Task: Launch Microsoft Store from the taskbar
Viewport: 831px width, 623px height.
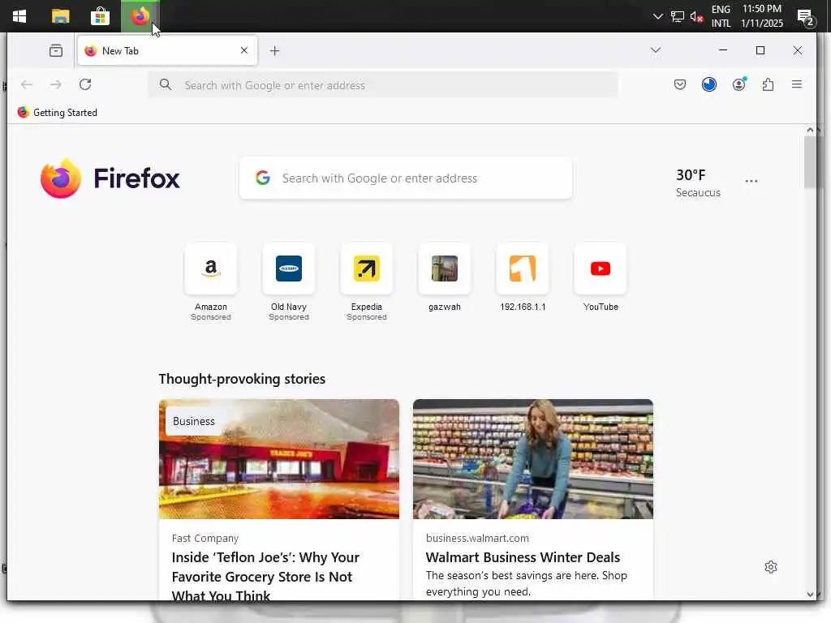Action: pos(100,16)
